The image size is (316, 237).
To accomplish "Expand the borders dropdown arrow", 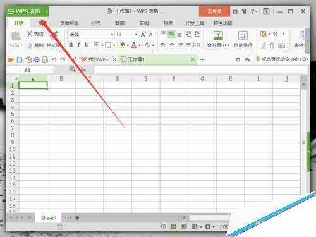I will point(102,45).
